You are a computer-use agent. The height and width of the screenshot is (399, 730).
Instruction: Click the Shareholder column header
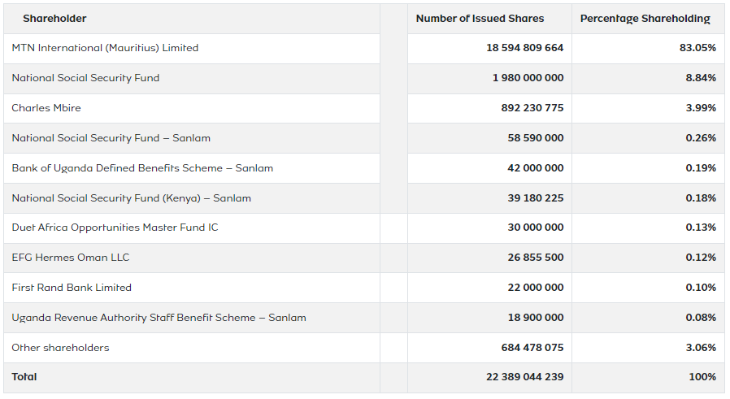click(54, 19)
